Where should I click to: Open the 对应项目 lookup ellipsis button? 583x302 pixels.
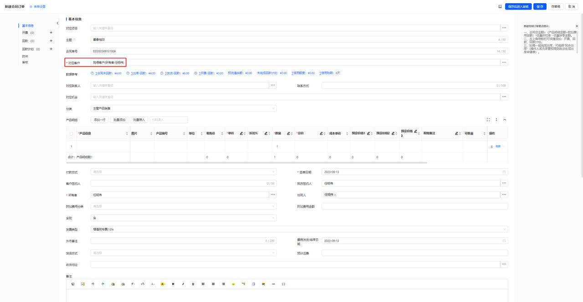pyautogui.click(x=504, y=28)
